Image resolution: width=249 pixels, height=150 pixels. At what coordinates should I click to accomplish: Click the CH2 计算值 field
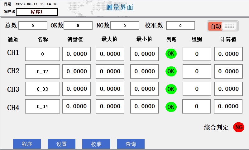tap(228, 71)
